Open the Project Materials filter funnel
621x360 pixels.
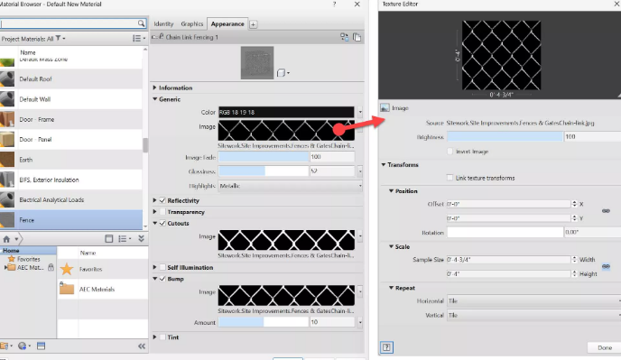coord(58,39)
